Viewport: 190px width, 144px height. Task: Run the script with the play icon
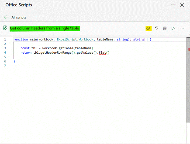173,28
